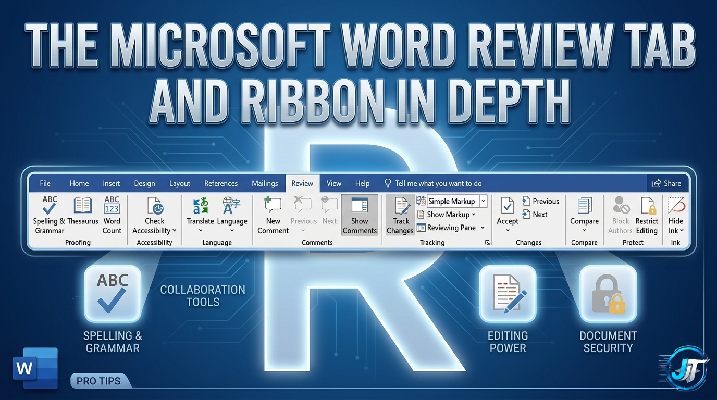Toggle the Show Comments button

pos(360,207)
